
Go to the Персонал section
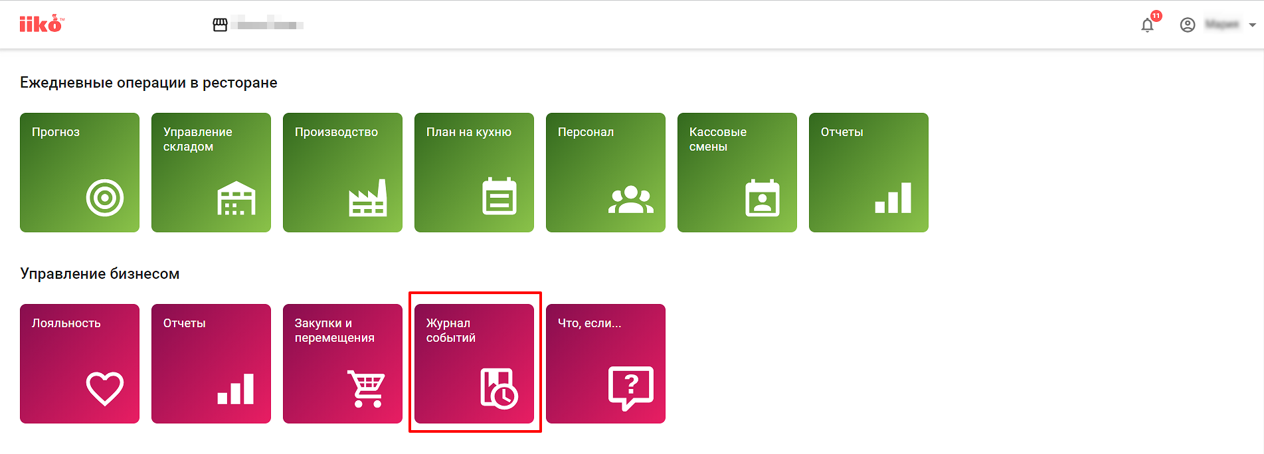point(606,173)
